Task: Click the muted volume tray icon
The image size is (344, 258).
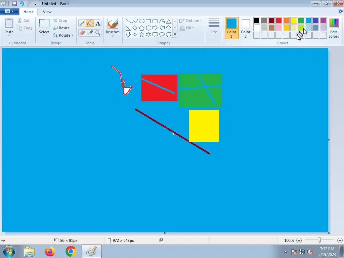Action: pos(310,252)
